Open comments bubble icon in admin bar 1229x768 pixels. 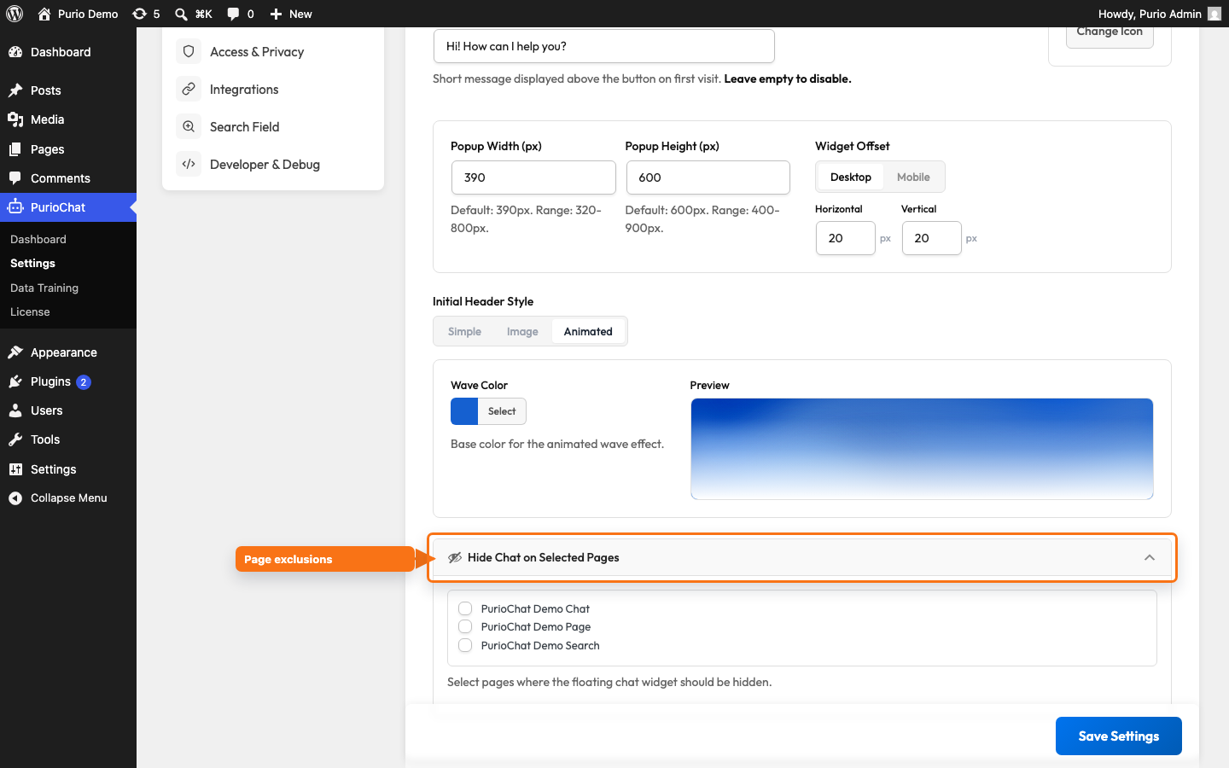pyautogui.click(x=233, y=14)
